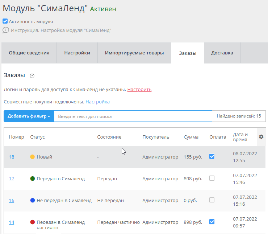Click the instruction info bubble icon
Viewport: 268px width, 234px height.
(6, 30)
